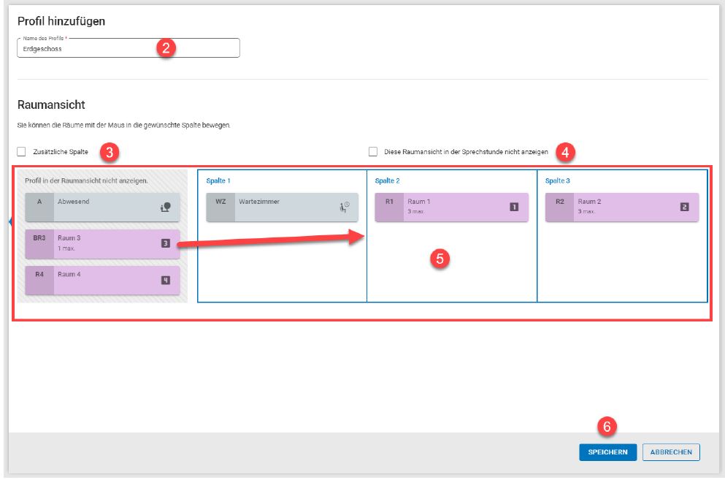Click the number 3 badge on Raum 3
Screen dimensions: 725x480
165,243
